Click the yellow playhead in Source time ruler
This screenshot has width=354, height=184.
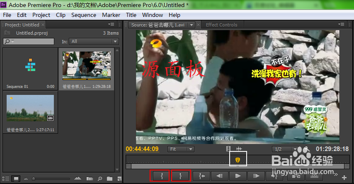click(x=238, y=160)
